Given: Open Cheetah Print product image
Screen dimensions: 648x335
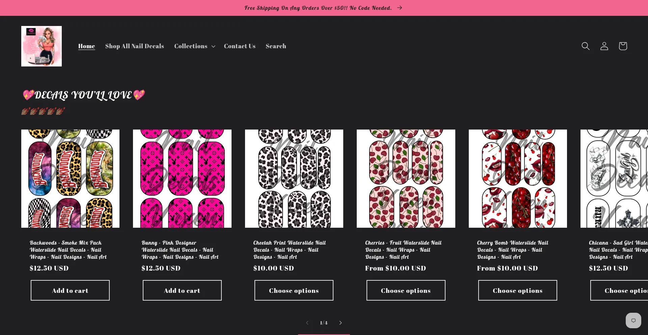Looking at the screenshot, I should click(294, 178).
